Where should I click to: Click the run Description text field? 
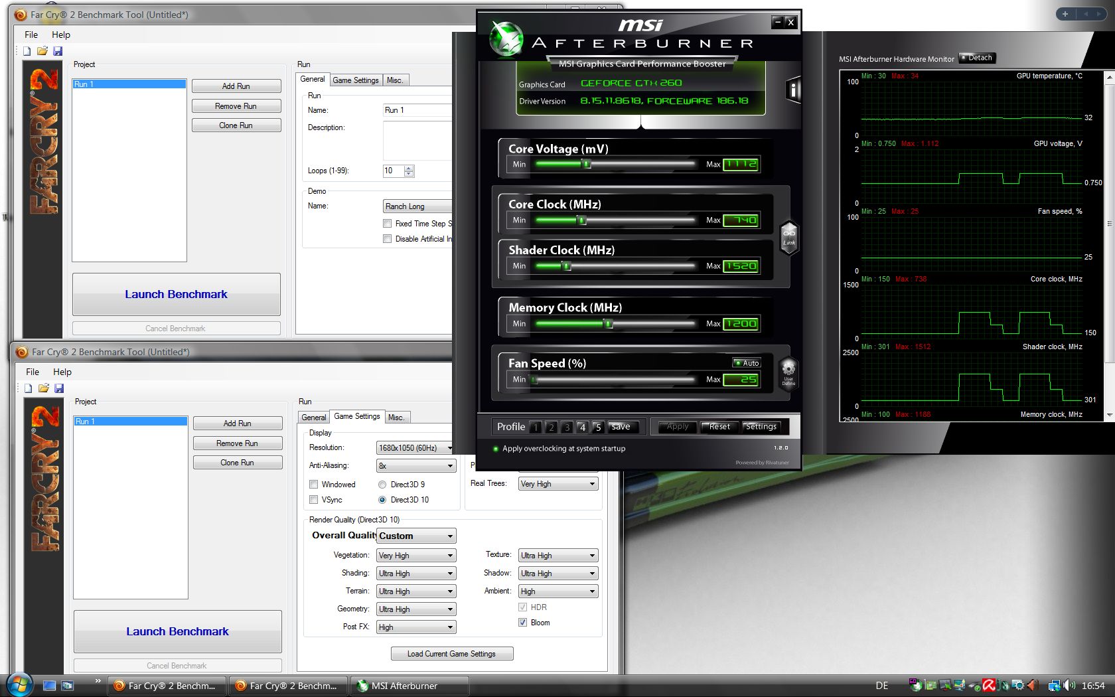[418, 140]
